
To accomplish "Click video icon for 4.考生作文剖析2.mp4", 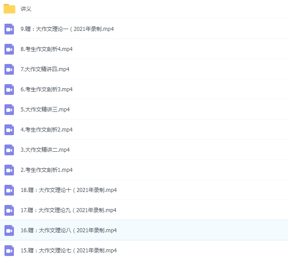I will click(x=9, y=130).
